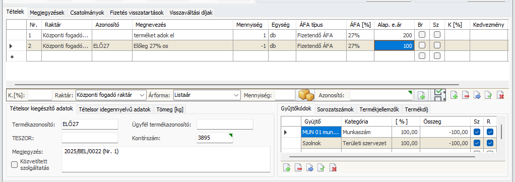Click blue arrow document icon under Gyűjtőkódok grid
Screen dimensions: 515x182
pyautogui.click(x=310, y=168)
